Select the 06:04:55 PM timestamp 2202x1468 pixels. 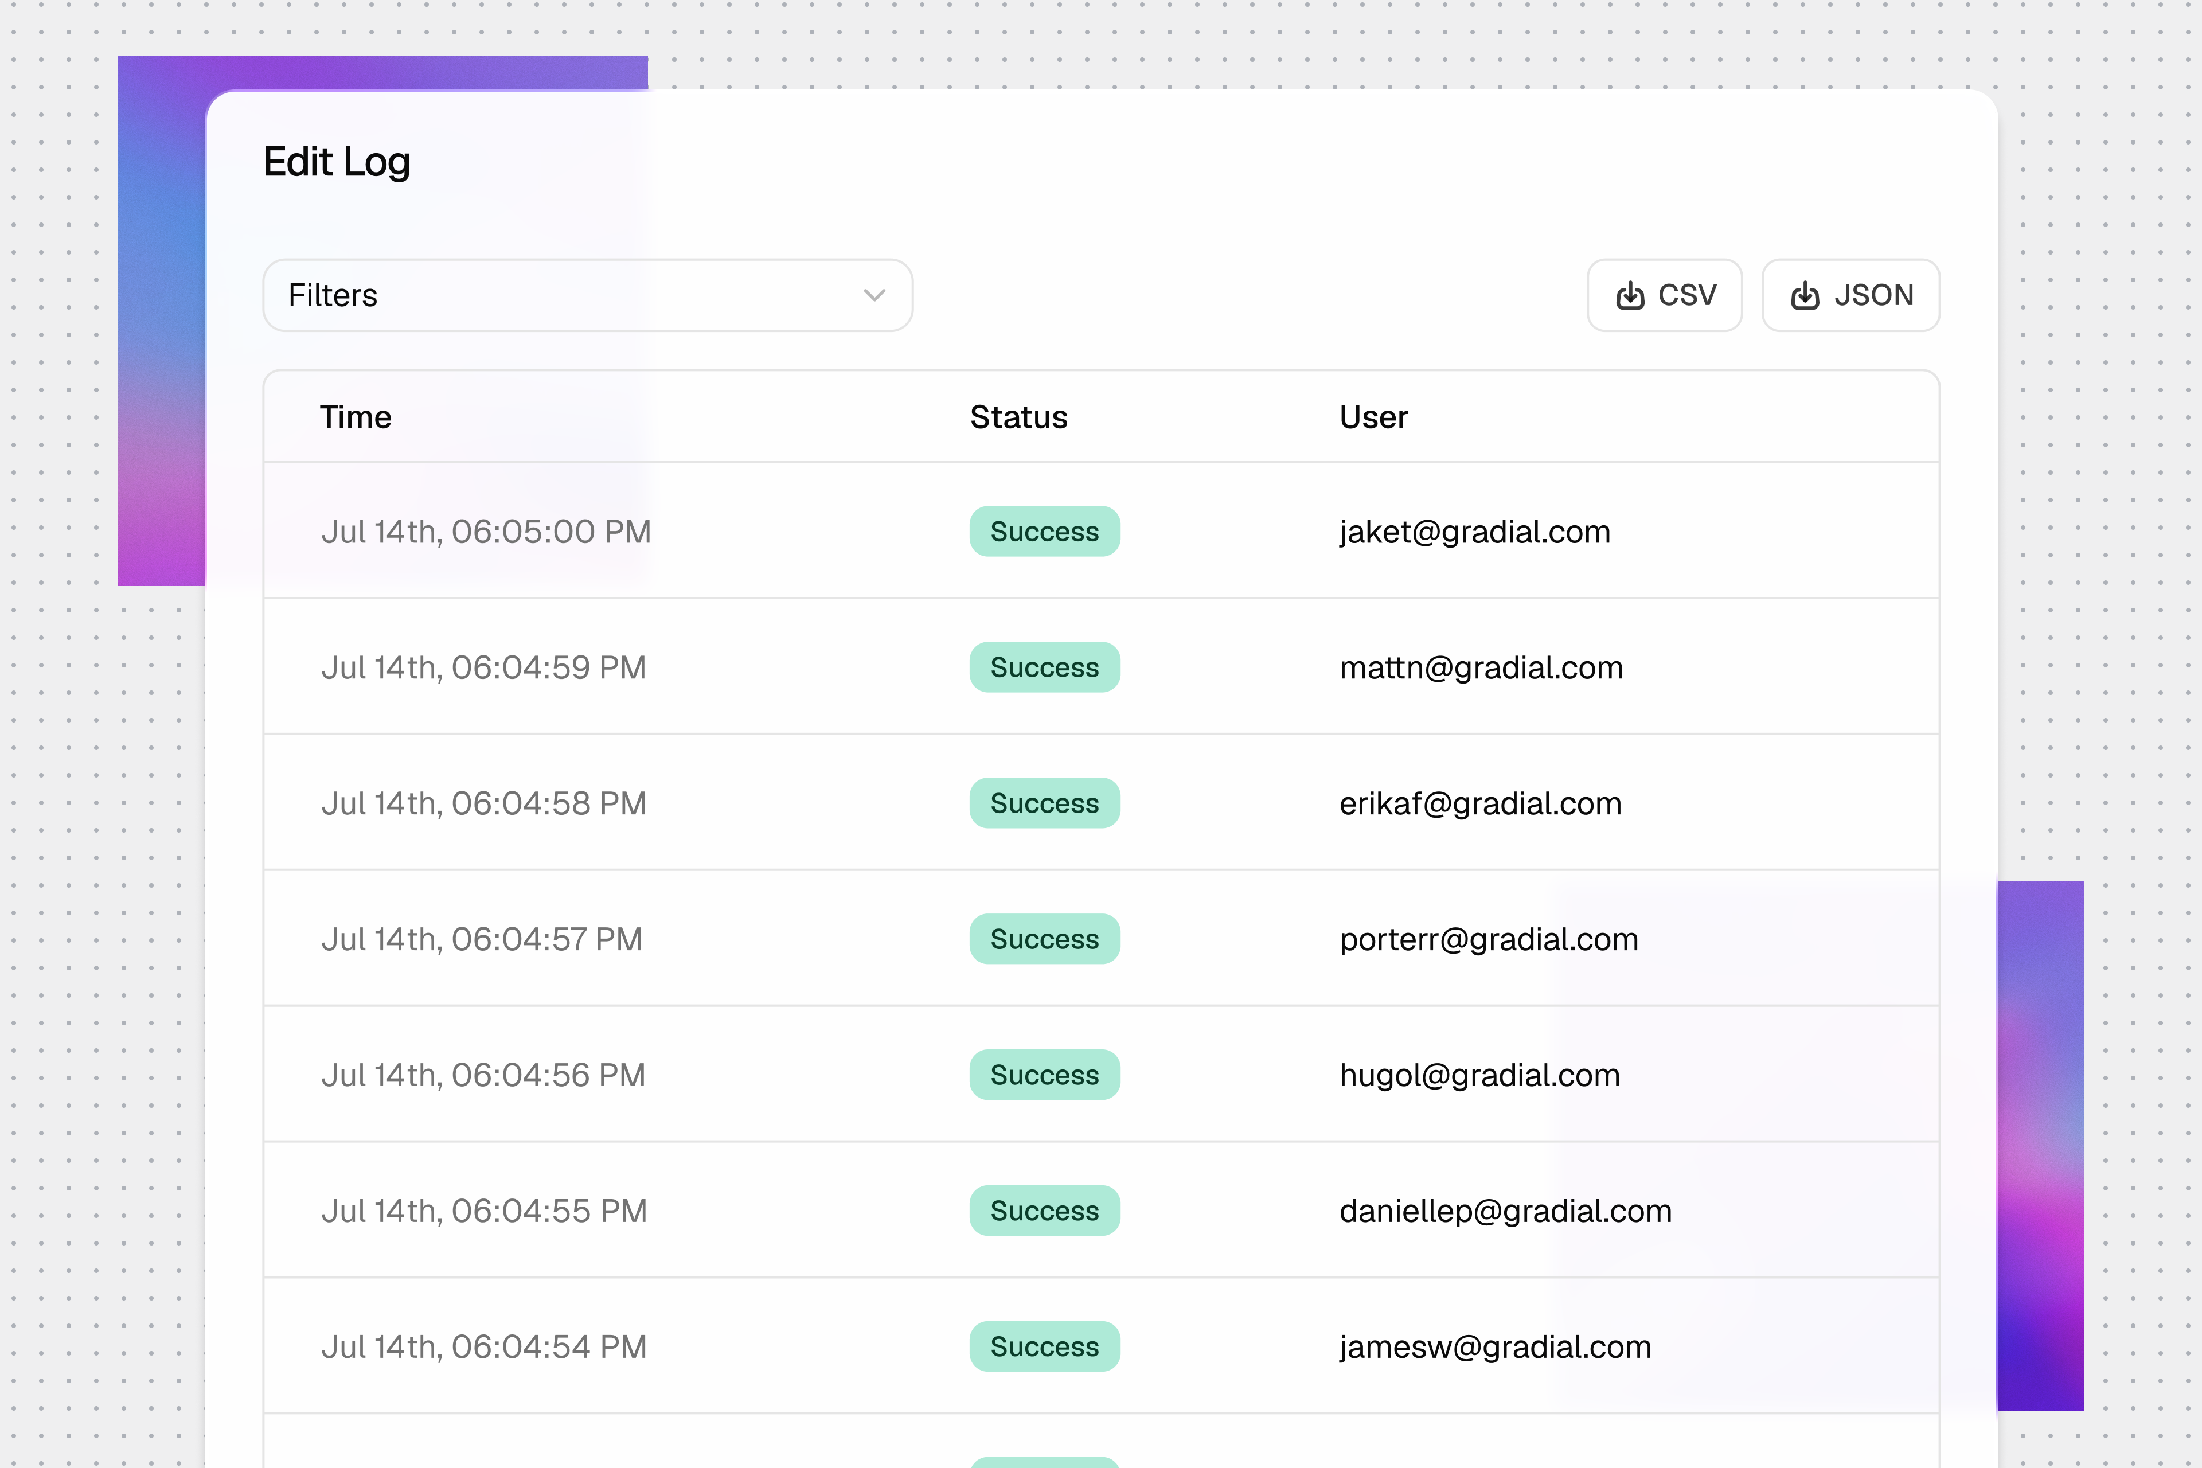484,1211
